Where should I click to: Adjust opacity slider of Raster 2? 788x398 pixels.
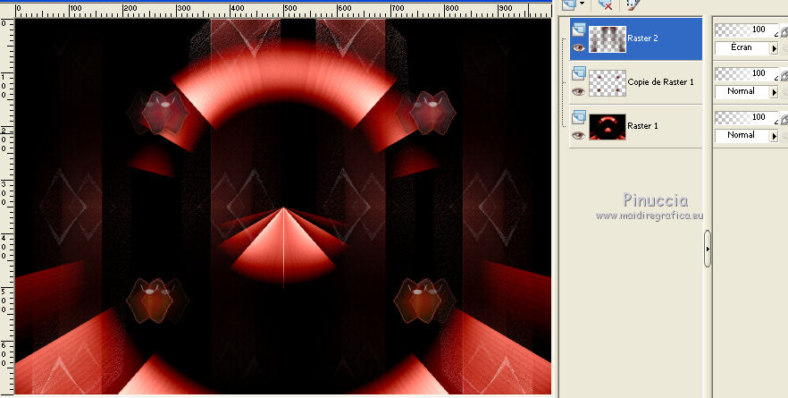coord(746,30)
